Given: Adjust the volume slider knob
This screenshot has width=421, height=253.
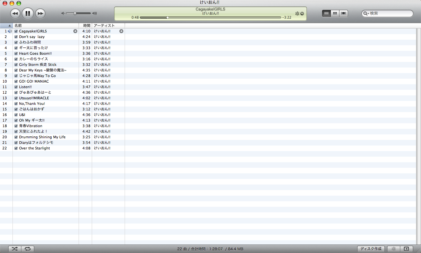Looking at the screenshot, I should click(75, 13).
